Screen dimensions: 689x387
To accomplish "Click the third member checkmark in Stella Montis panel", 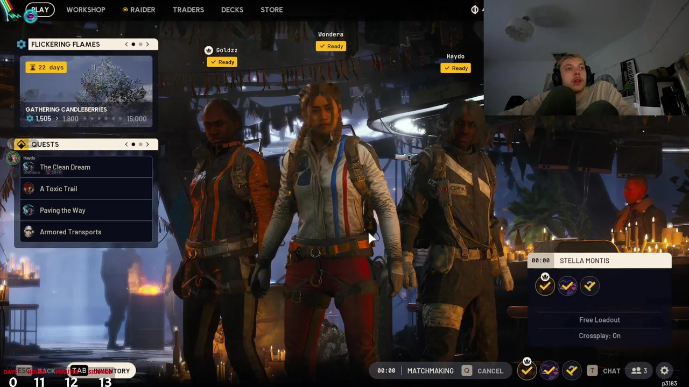I will point(590,286).
